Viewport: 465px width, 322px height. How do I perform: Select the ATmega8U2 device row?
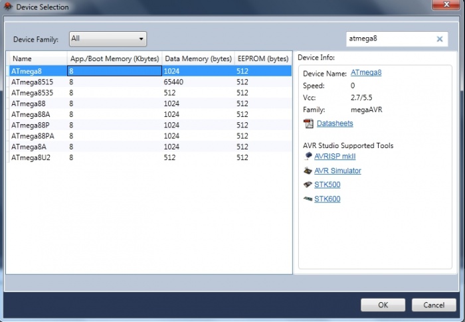pyautogui.click(x=30, y=157)
